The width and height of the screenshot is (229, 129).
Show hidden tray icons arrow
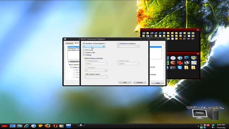(x=198, y=126)
